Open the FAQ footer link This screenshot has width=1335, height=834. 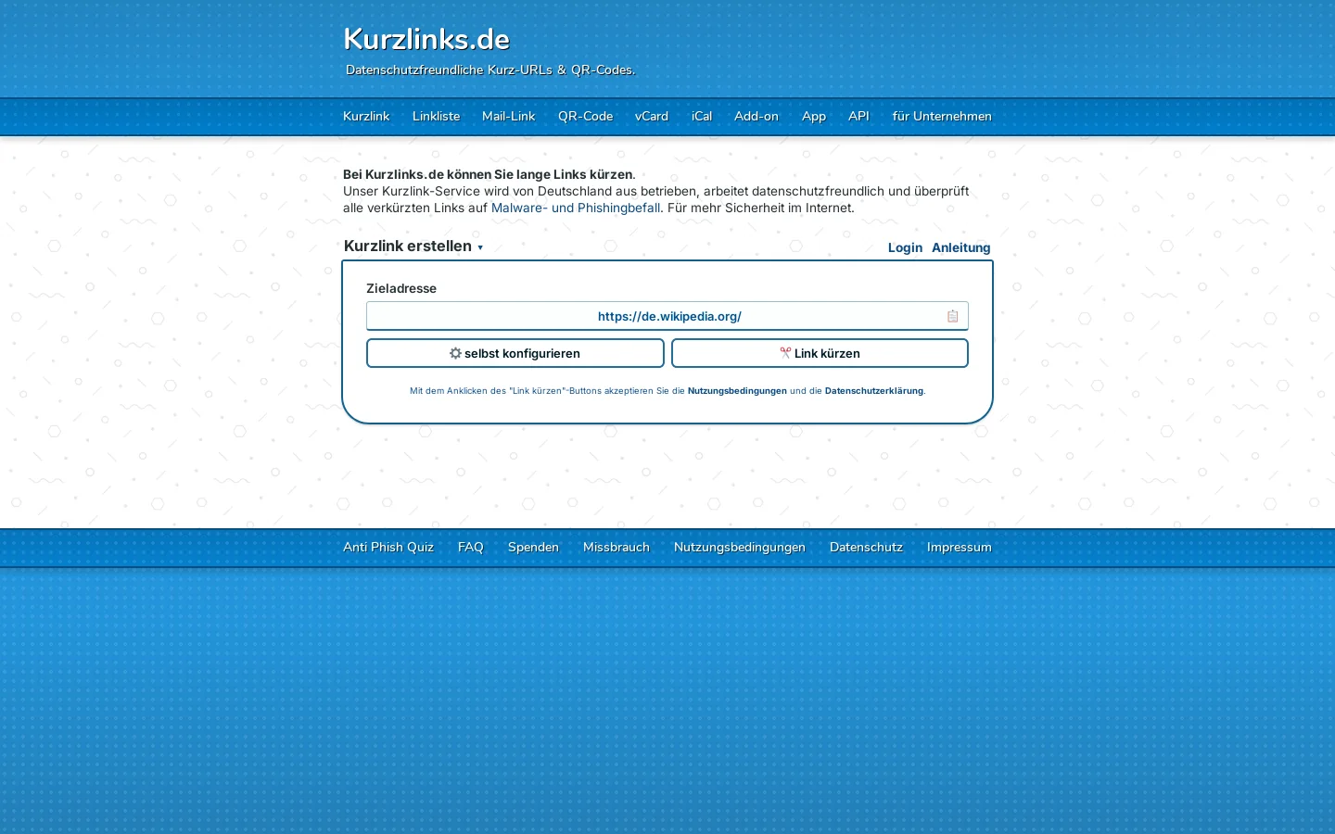point(471,547)
